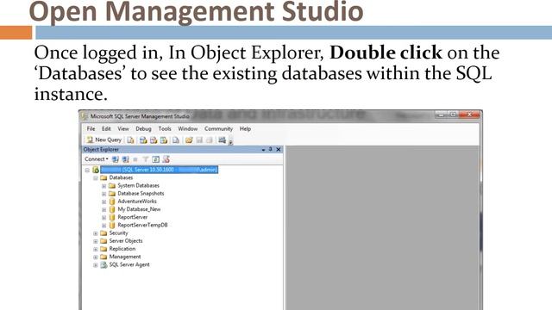Toggle auto-hide pin on Object Explorer

(x=270, y=149)
